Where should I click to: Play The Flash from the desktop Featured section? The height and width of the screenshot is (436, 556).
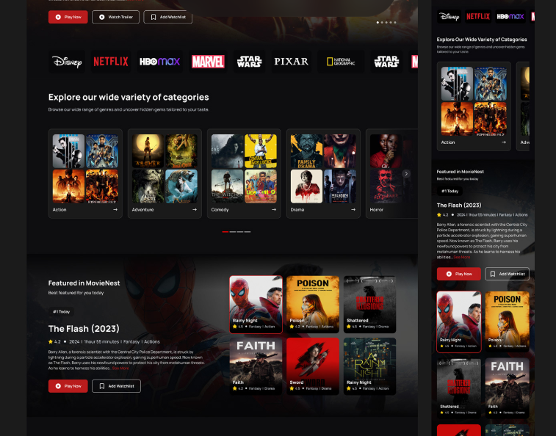pyautogui.click(x=68, y=385)
